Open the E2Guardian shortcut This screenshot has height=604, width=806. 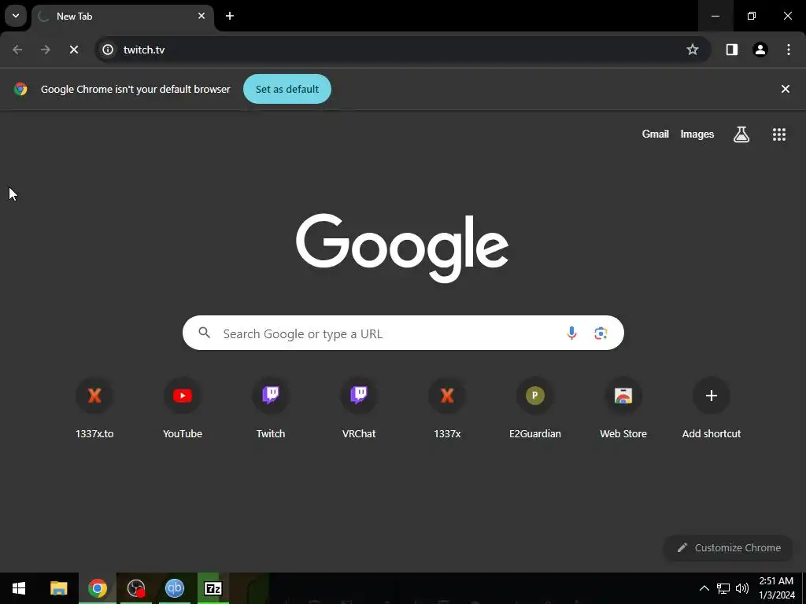click(535, 408)
